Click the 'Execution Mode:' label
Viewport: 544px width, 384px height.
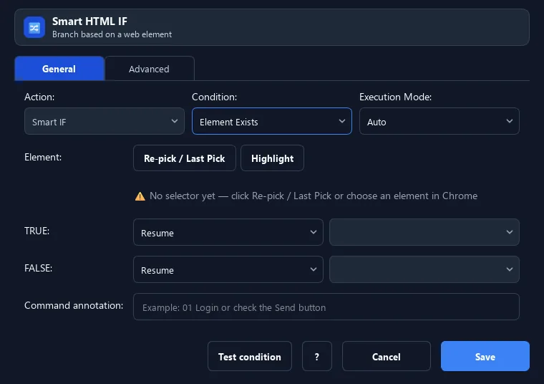(396, 97)
